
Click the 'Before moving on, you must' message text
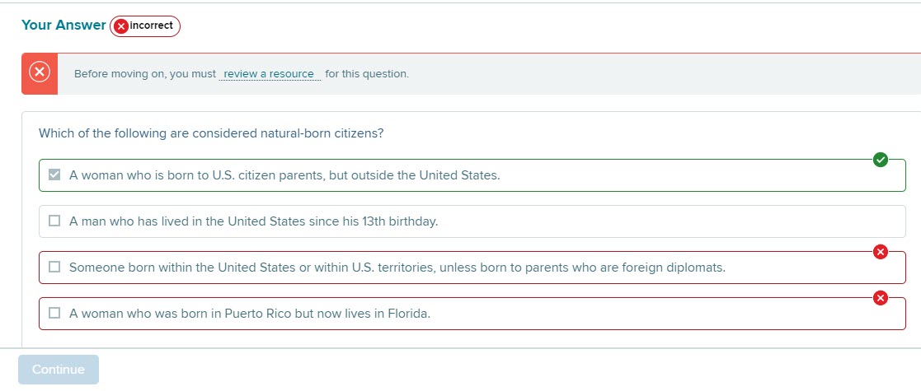point(145,74)
